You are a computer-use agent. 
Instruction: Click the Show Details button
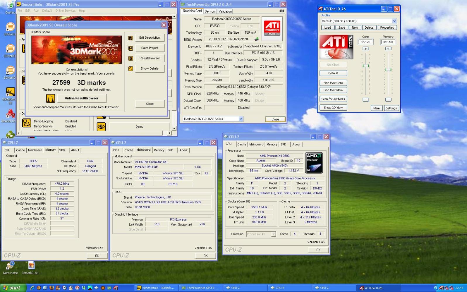coord(150,68)
